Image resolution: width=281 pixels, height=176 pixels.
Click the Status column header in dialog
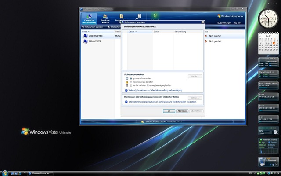pyautogui.click(x=163, y=31)
